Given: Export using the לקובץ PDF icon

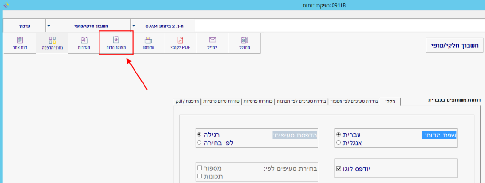Looking at the screenshot, I should coord(180,40).
